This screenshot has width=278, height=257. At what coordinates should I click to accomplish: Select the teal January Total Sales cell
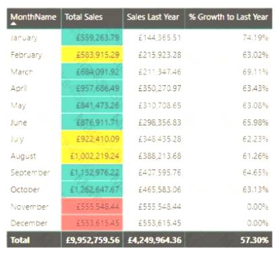(x=92, y=37)
